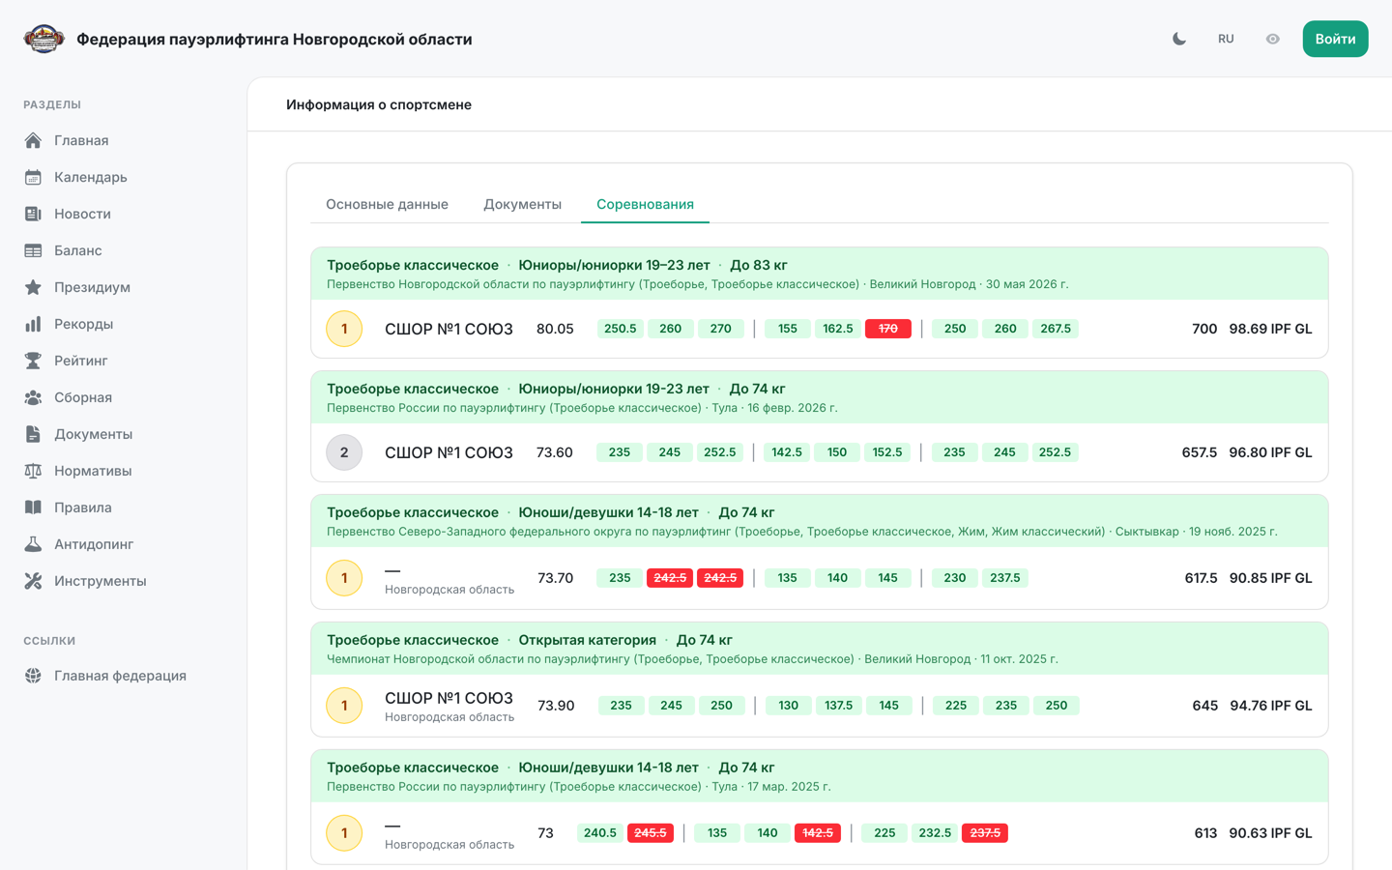Switch to the Основные данные tab
Viewport: 1392px width, 870px height.
387,204
